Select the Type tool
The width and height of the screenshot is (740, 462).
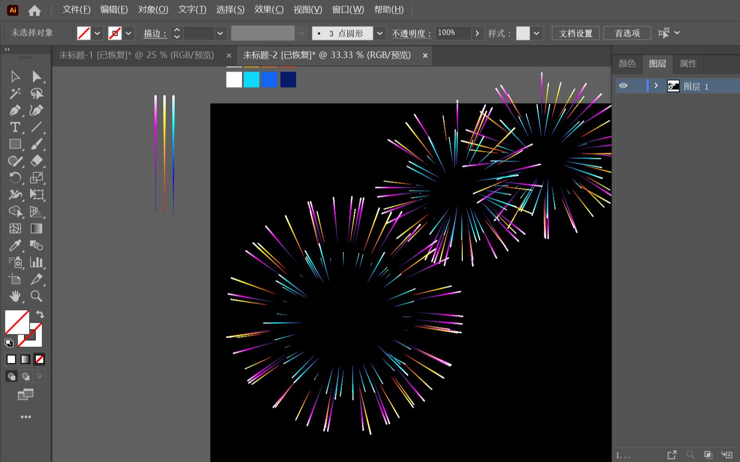[x=15, y=127]
